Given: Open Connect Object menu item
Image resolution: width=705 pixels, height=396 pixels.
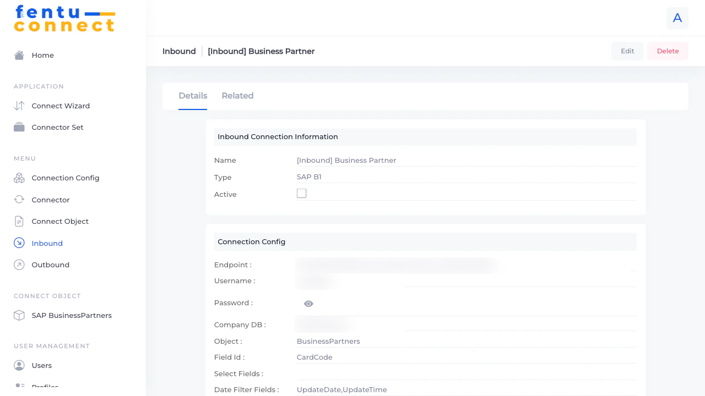Looking at the screenshot, I should [x=60, y=221].
